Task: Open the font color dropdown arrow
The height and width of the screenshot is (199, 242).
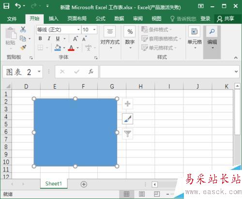Action: tap(78, 48)
